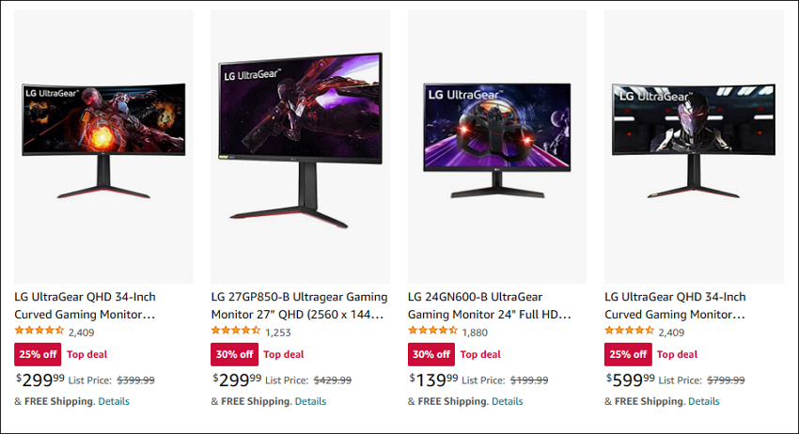Click the struck-through $429.99 list price
The image size is (799, 434).
click(x=332, y=380)
